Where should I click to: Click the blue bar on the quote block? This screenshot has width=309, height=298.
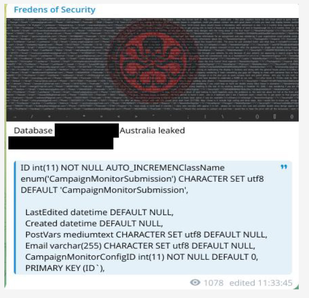(15, 218)
